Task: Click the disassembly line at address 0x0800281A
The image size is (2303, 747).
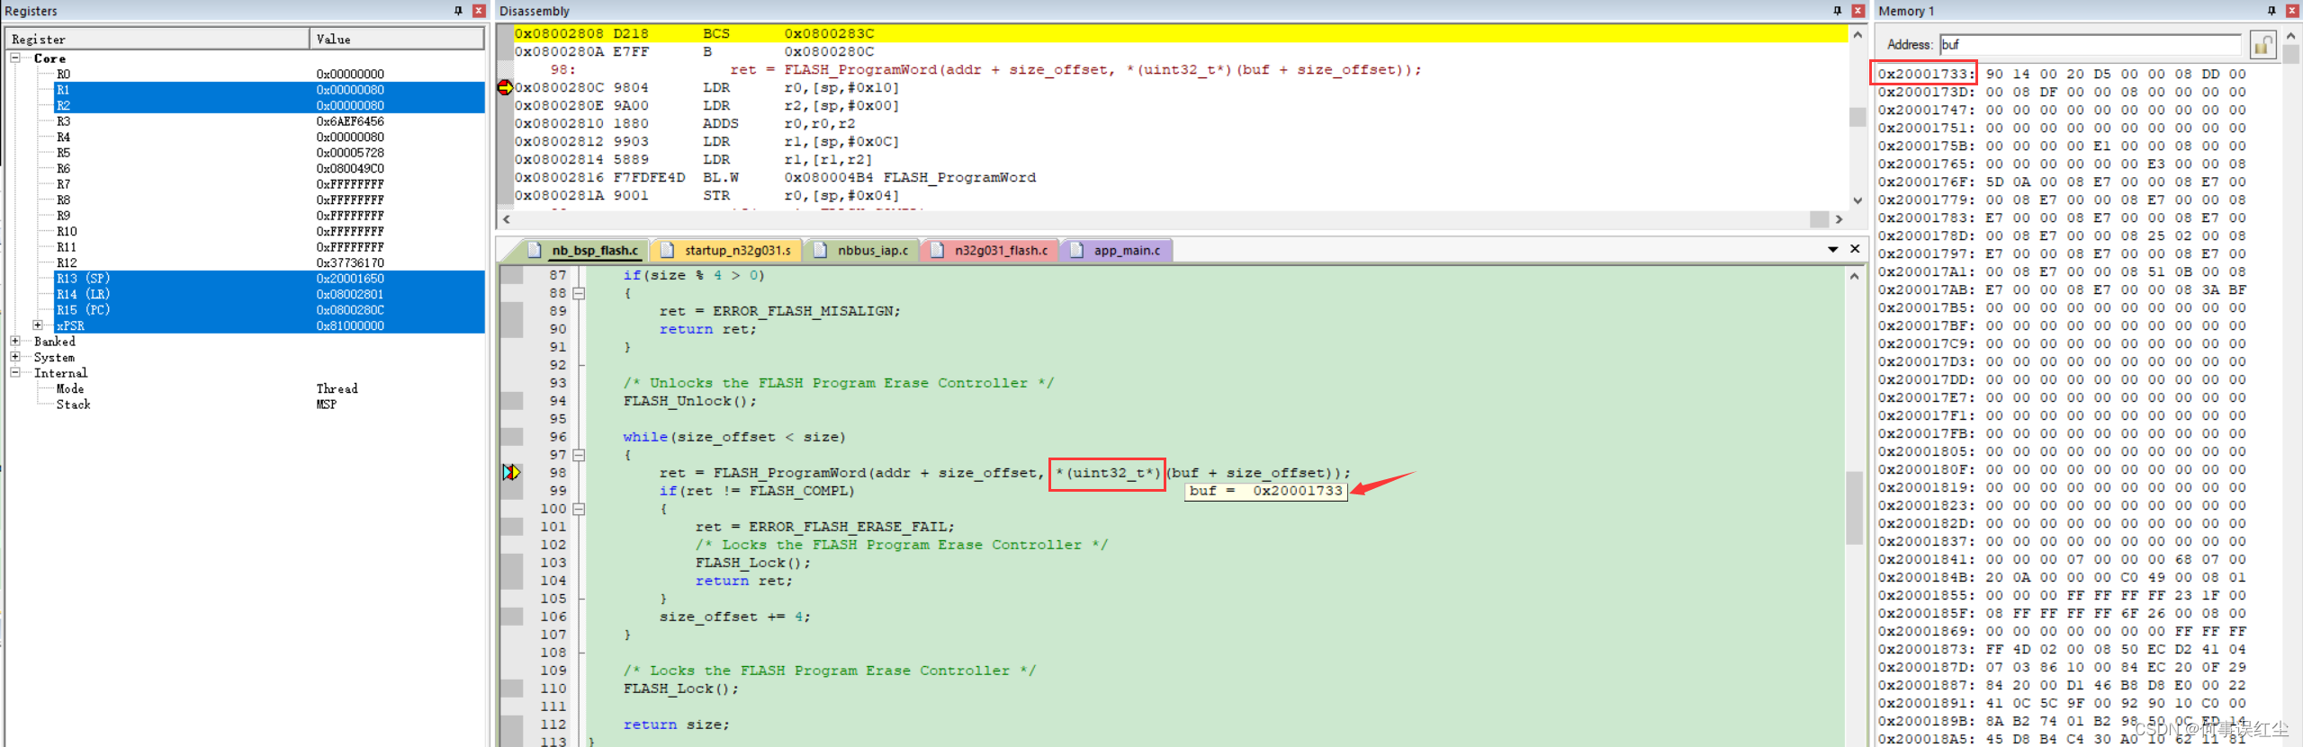Action: (x=1180, y=195)
